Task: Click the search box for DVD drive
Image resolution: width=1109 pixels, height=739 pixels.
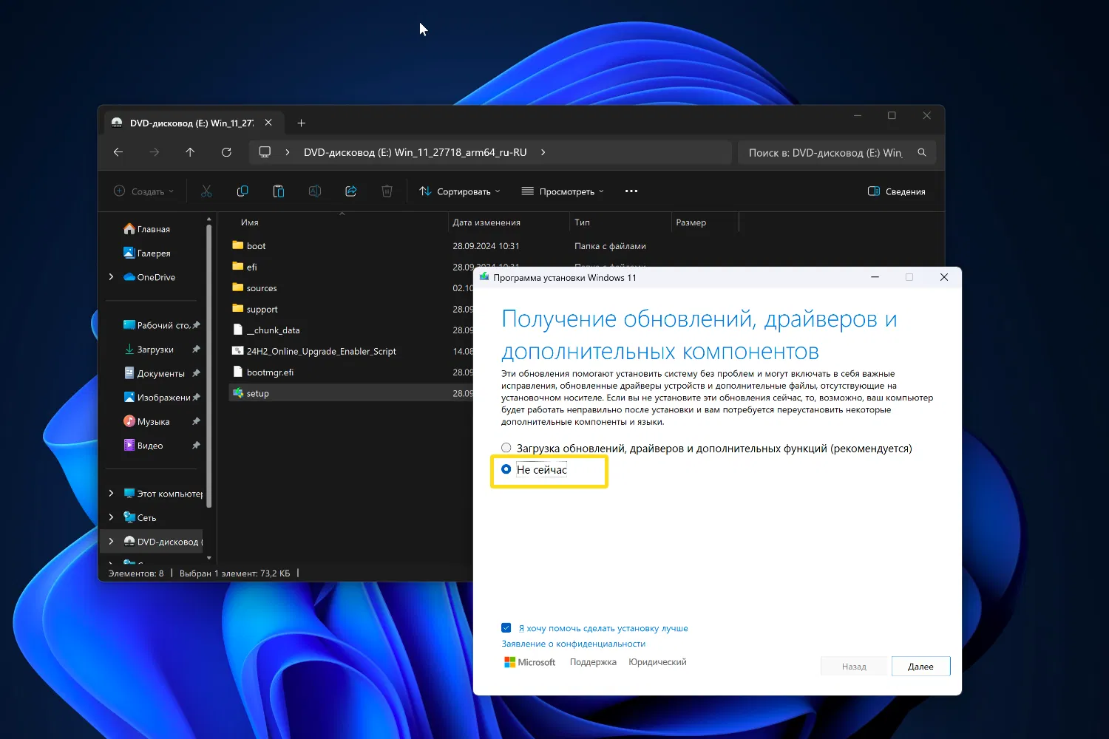Action: (824, 153)
